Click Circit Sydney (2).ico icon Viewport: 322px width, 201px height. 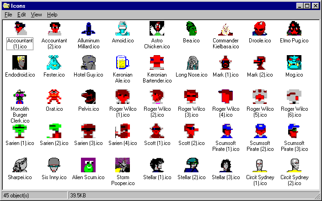coord(294,165)
